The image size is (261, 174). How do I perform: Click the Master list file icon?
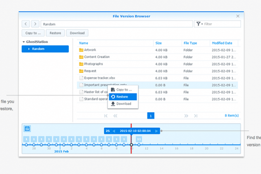81,92
